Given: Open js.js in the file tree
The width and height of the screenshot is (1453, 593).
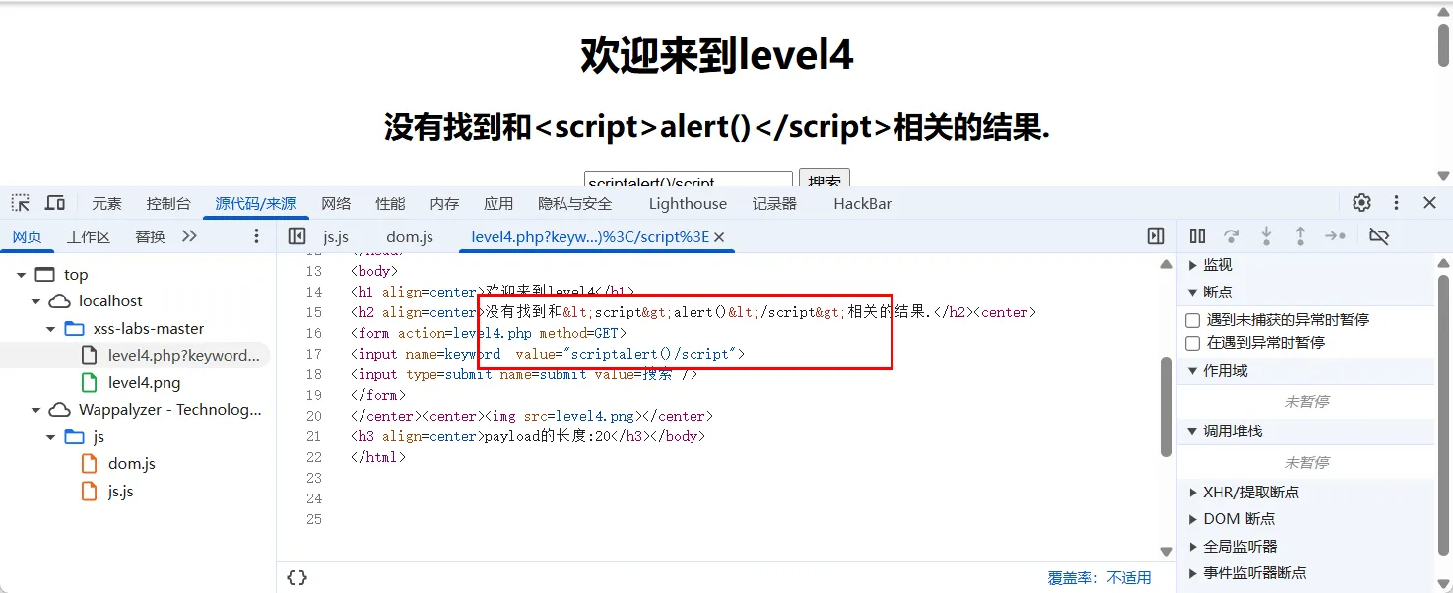Looking at the screenshot, I should pyautogui.click(x=120, y=492).
